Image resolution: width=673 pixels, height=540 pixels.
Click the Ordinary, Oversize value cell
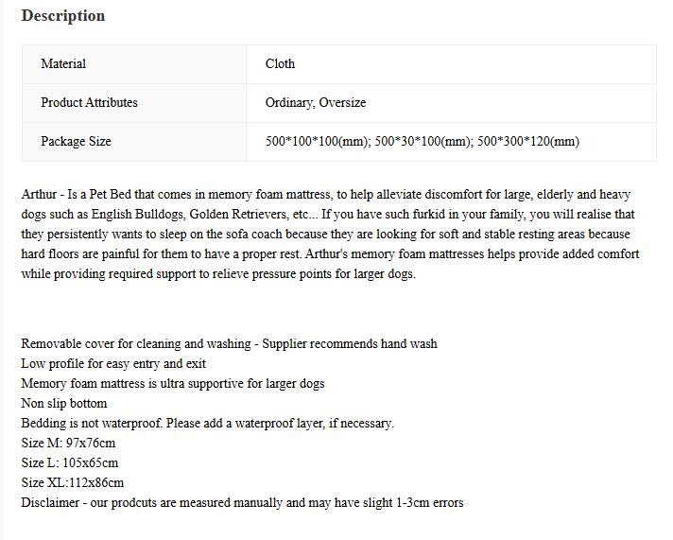tap(451, 103)
